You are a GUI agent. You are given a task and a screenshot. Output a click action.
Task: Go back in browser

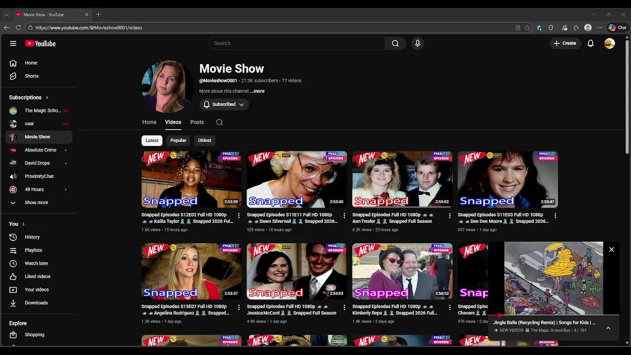pos(6,28)
